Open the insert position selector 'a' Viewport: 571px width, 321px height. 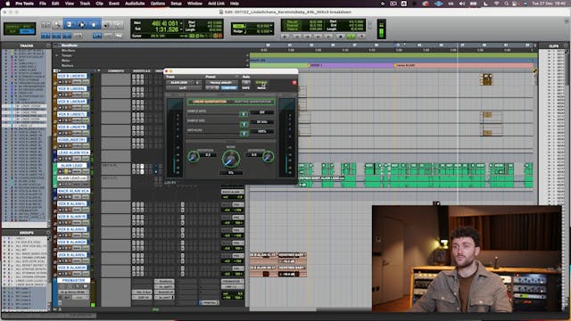(198, 83)
